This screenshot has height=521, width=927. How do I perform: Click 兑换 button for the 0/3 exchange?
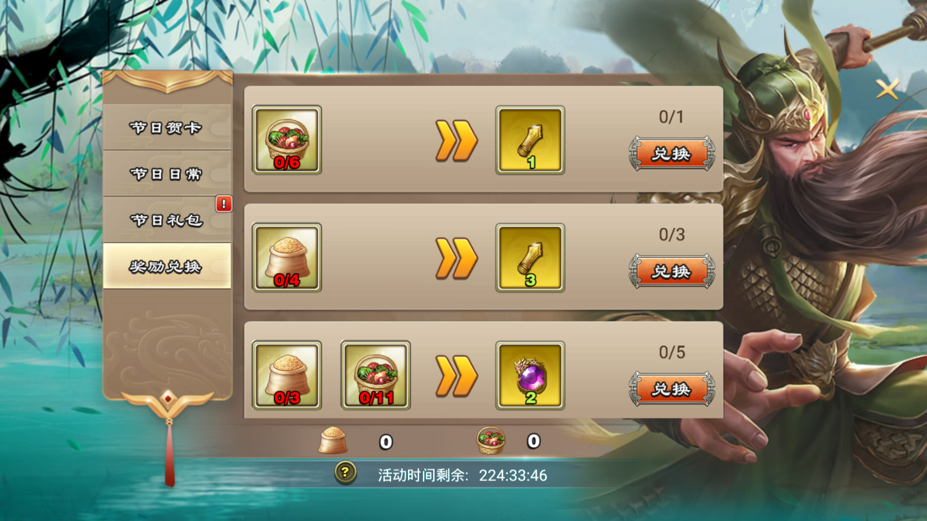(671, 271)
